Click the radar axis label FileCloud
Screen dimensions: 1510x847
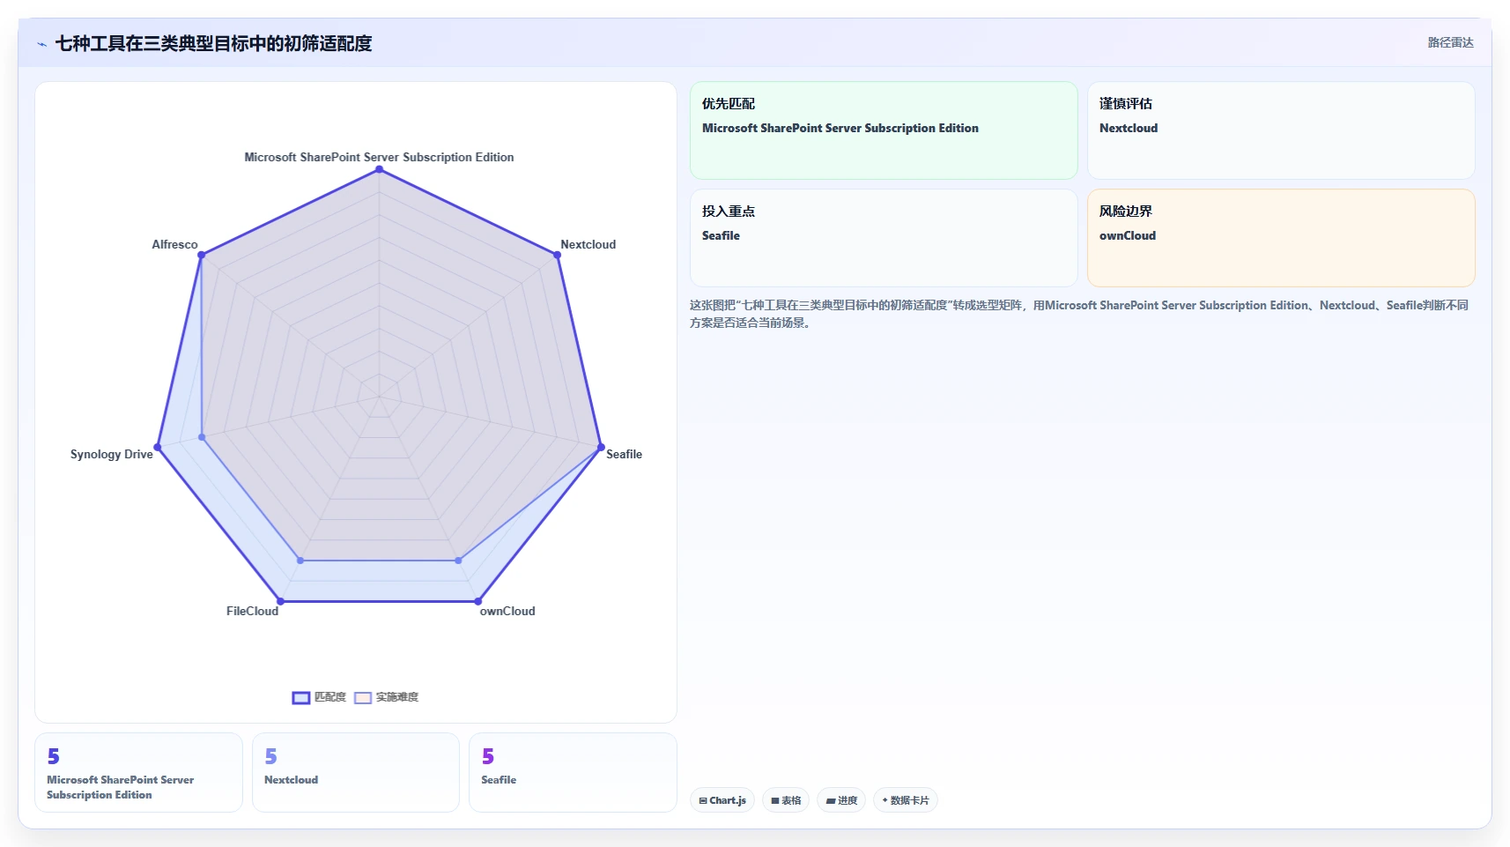(x=252, y=611)
